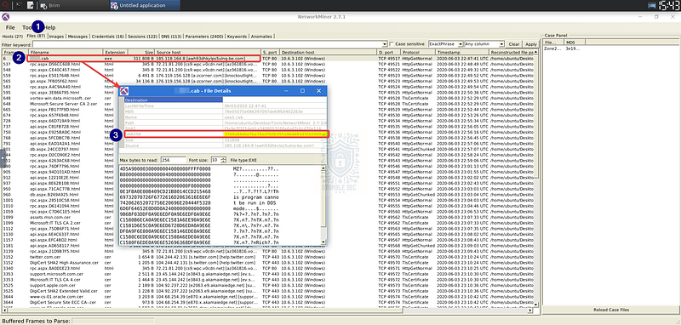Adjust the Font size spinner arrows
The image size is (681, 325).
click(x=224, y=160)
